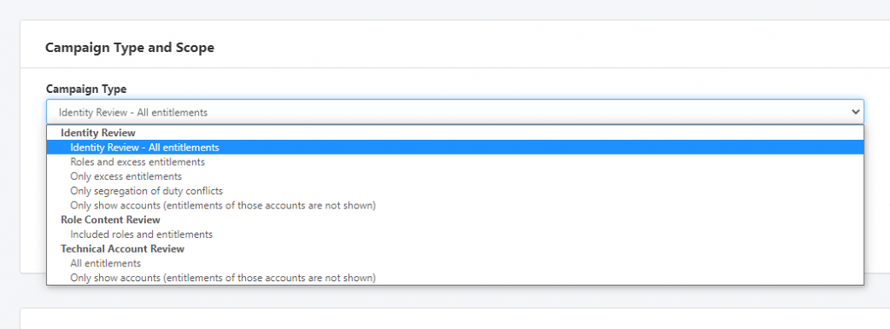Select Only show accounts under Identity Review
Image resolution: width=890 pixels, height=329 pixels.
pyautogui.click(x=455, y=206)
